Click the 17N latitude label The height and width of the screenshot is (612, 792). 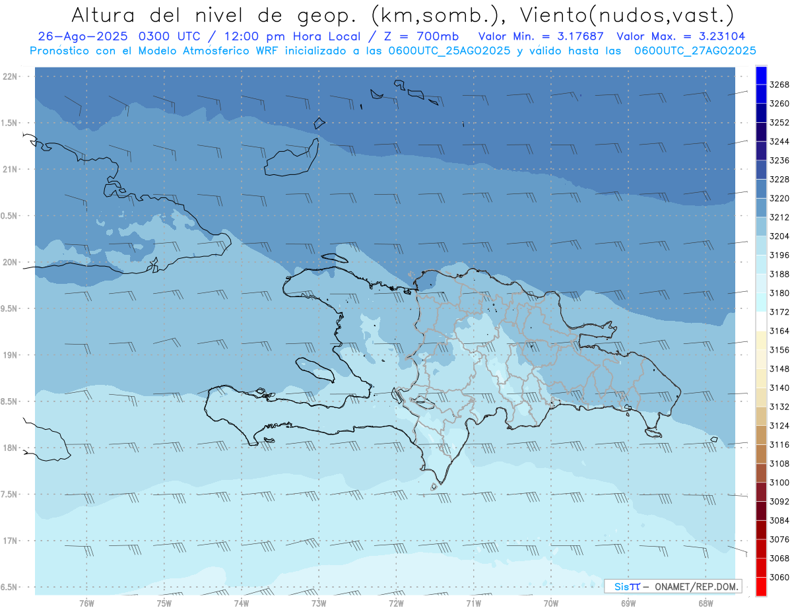click(x=11, y=541)
